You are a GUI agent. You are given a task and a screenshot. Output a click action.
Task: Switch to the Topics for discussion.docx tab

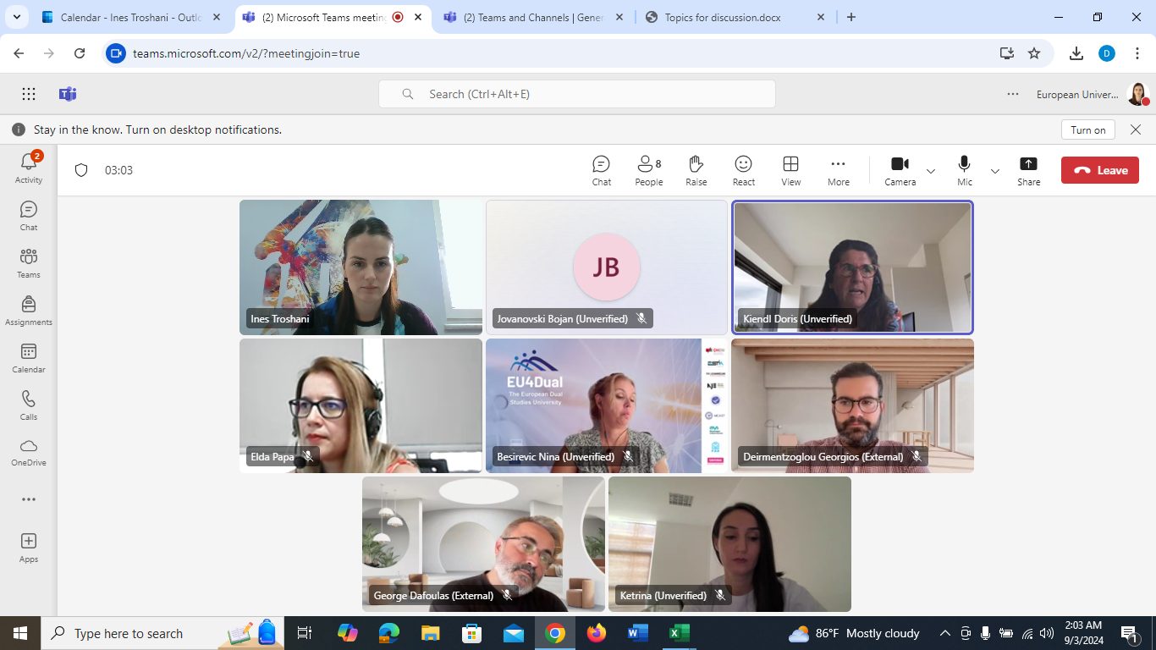pos(722,17)
